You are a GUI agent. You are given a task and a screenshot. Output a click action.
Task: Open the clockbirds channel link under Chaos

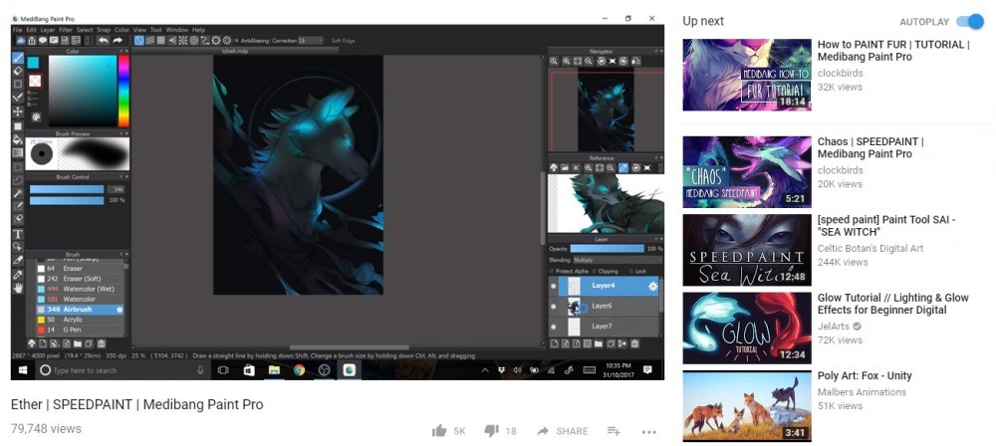click(840, 170)
